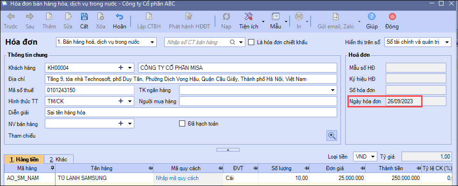Open the Tiện ích tools icon
This screenshot has width=458, height=186.
pos(249,17)
